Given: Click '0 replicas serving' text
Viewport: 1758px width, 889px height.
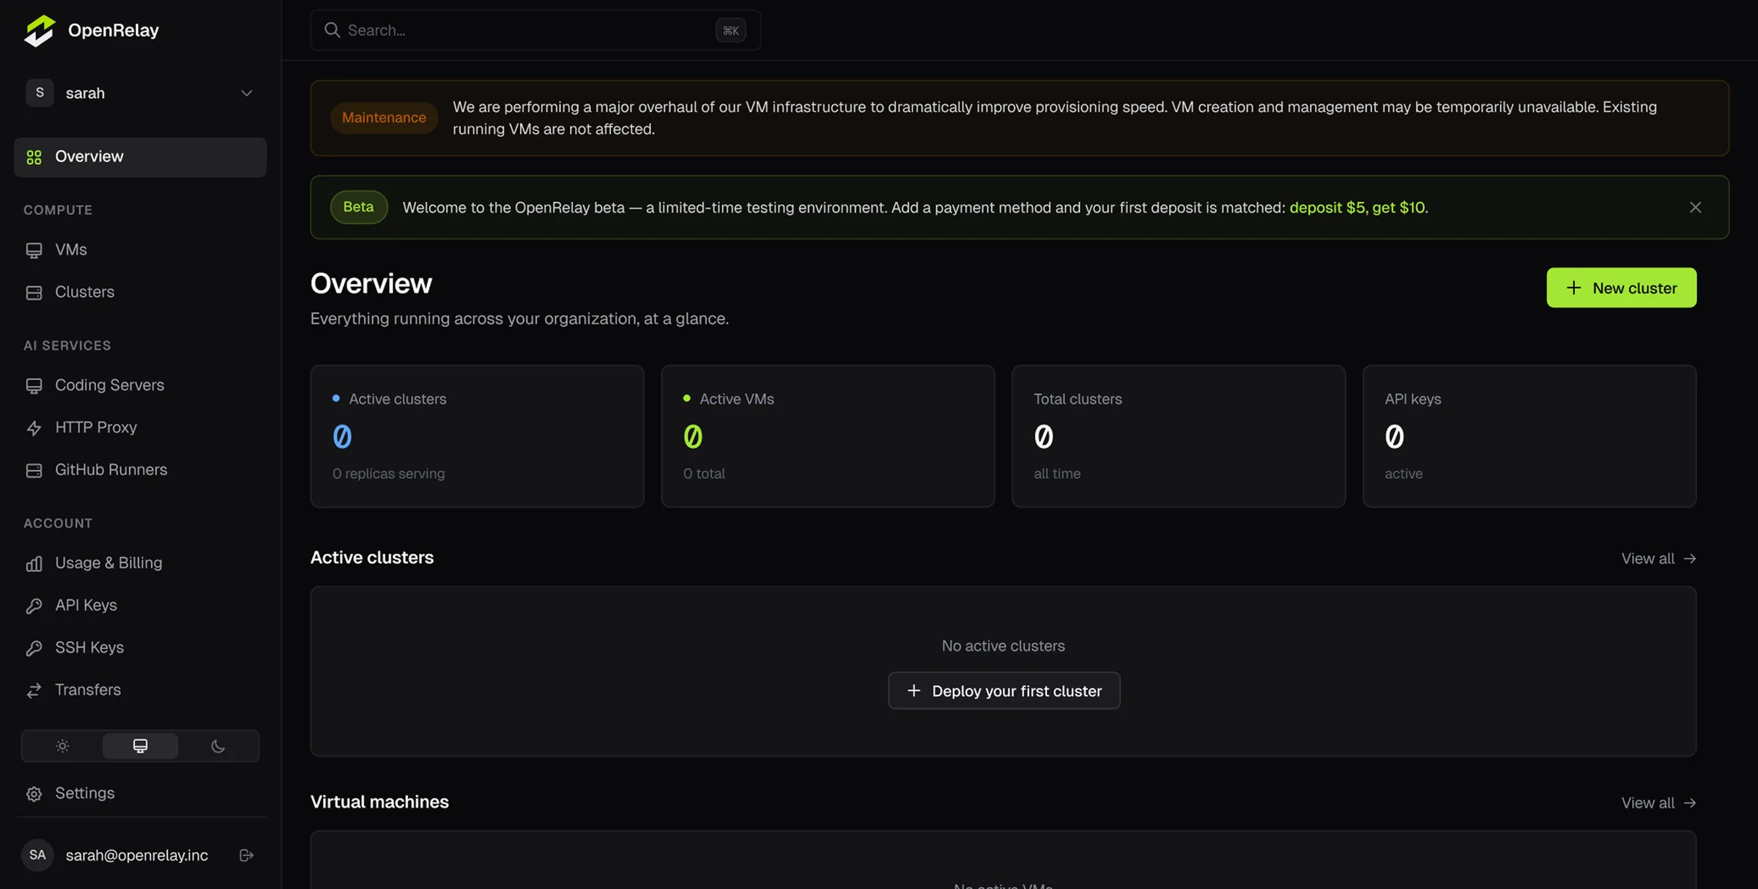Looking at the screenshot, I should (388, 474).
